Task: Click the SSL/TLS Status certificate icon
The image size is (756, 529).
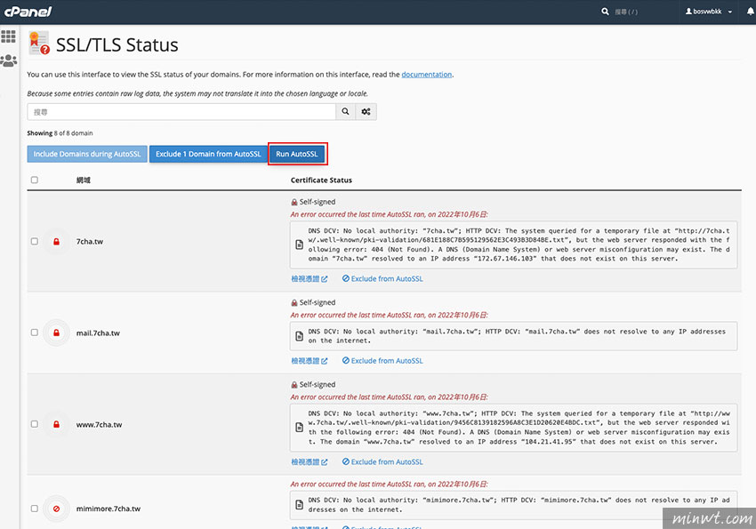Action: [38, 43]
